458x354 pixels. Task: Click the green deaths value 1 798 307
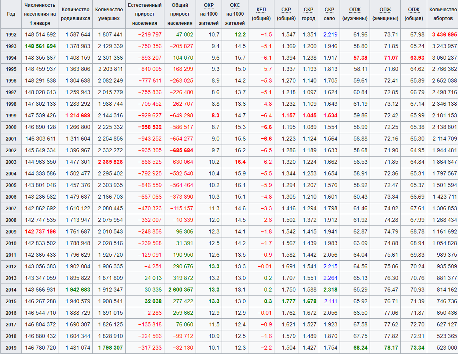[110, 348]
